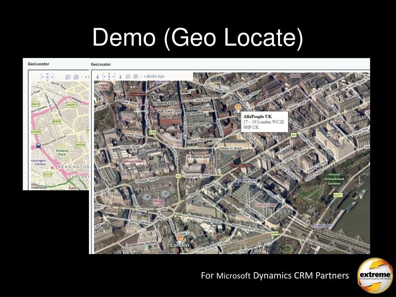Pan right on the bird's eye map compass
Viewport: 396px width, 297px height.
tap(114, 77)
